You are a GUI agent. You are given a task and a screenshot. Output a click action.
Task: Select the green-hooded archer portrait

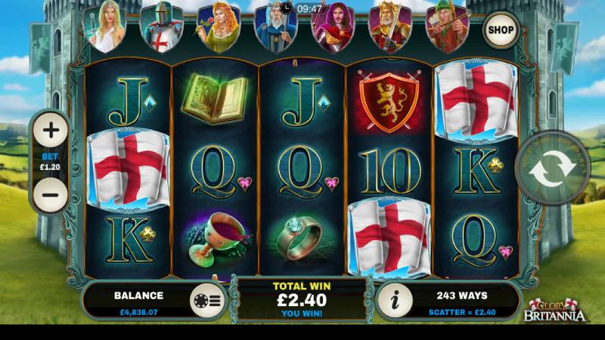click(447, 27)
